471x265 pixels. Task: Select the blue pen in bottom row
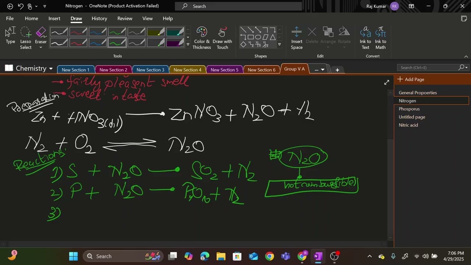pyautogui.click(x=98, y=43)
